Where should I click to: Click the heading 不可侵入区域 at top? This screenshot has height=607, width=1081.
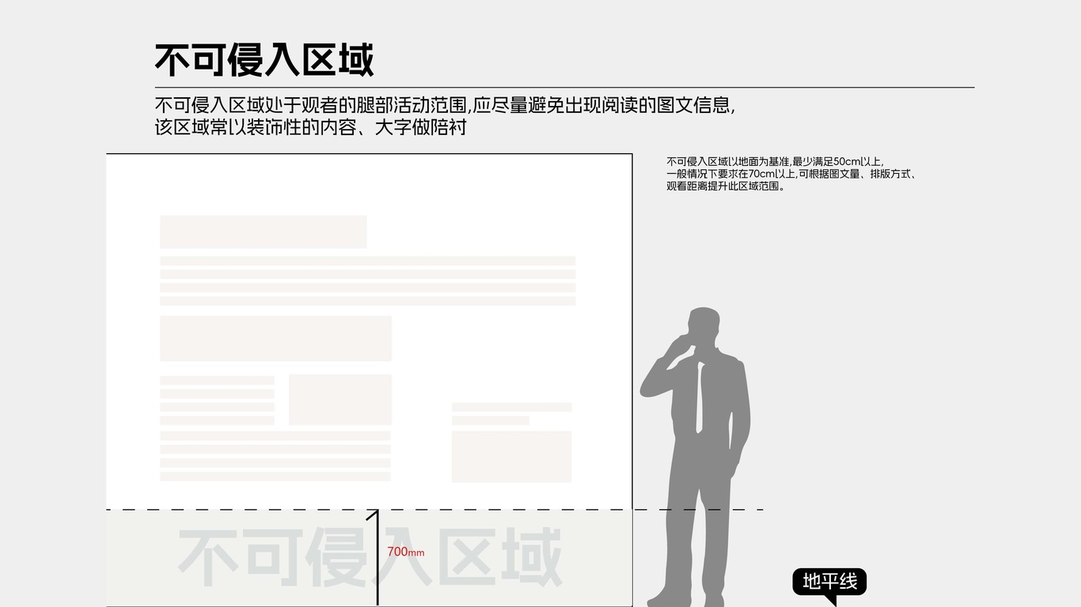(x=264, y=60)
